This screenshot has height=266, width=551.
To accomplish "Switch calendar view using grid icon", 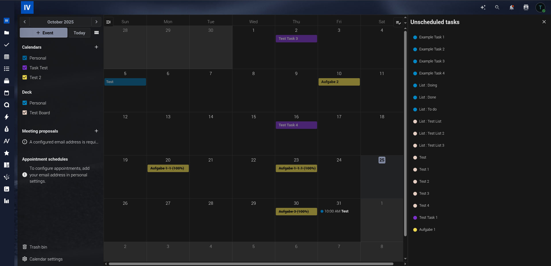I will click(96, 33).
